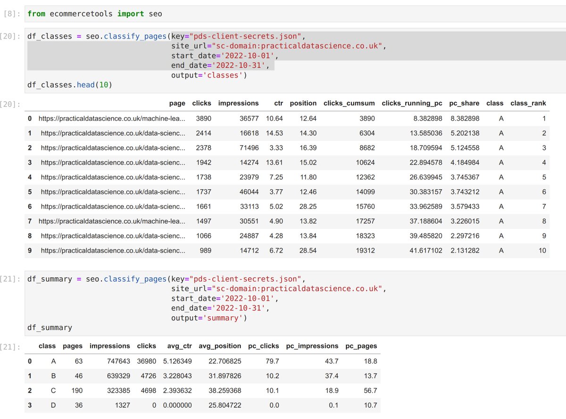Select position value 11.80

click(x=308, y=177)
